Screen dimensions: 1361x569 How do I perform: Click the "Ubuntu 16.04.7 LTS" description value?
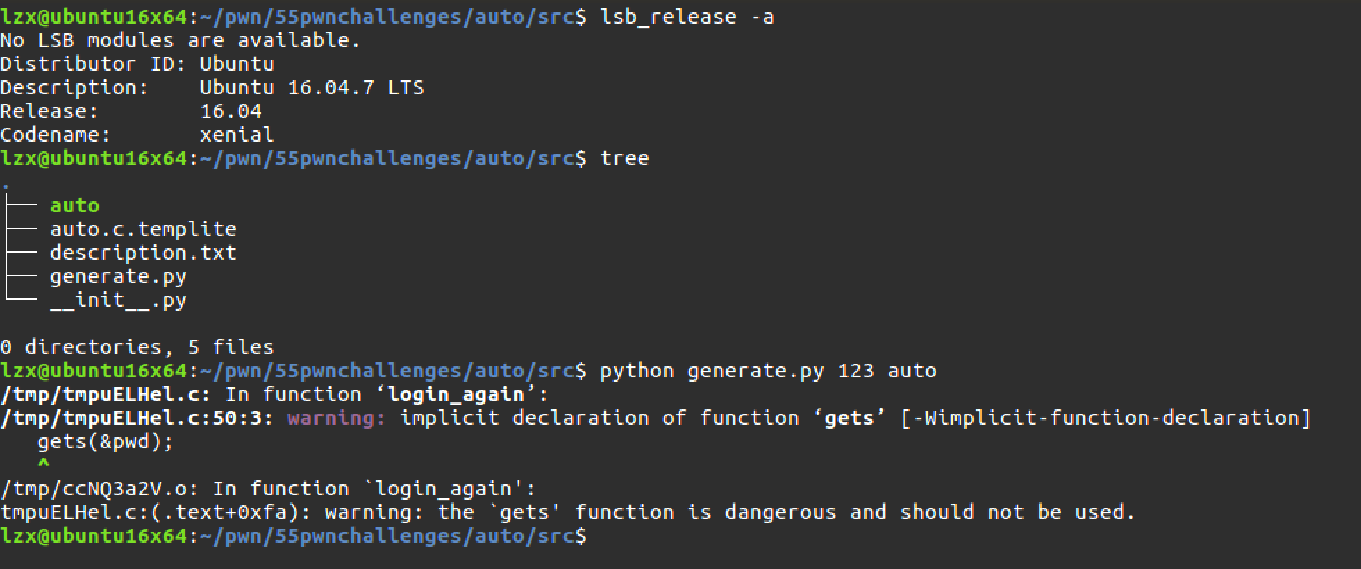coord(312,87)
